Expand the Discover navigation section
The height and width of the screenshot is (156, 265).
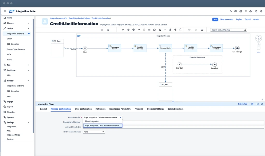tap(28, 23)
